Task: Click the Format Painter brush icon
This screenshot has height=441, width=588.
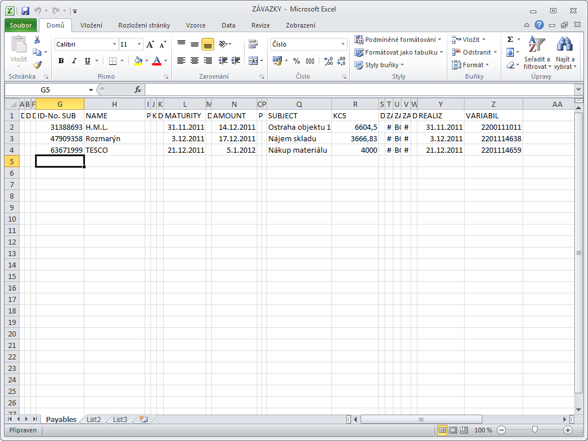Action: tap(37, 65)
